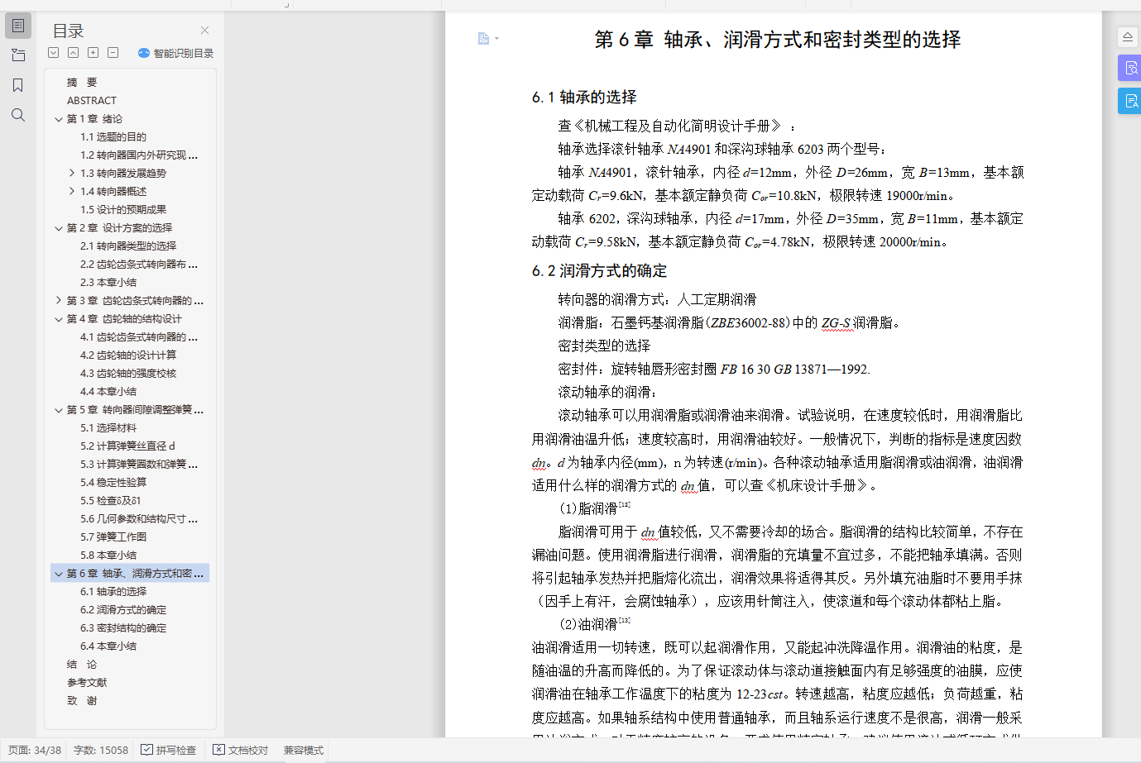Image resolution: width=1141 pixels, height=763 pixels.
Task: Click the 智能识别目录 button
Action: (175, 53)
